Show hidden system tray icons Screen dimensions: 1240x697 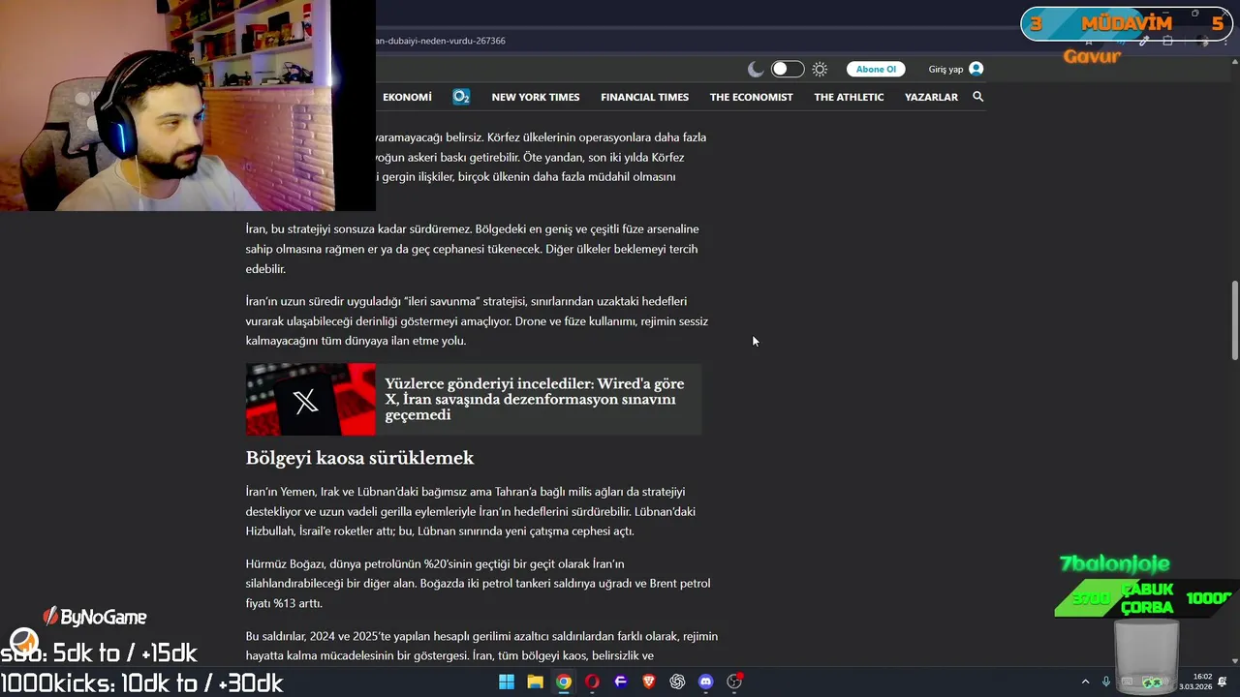1085,682
